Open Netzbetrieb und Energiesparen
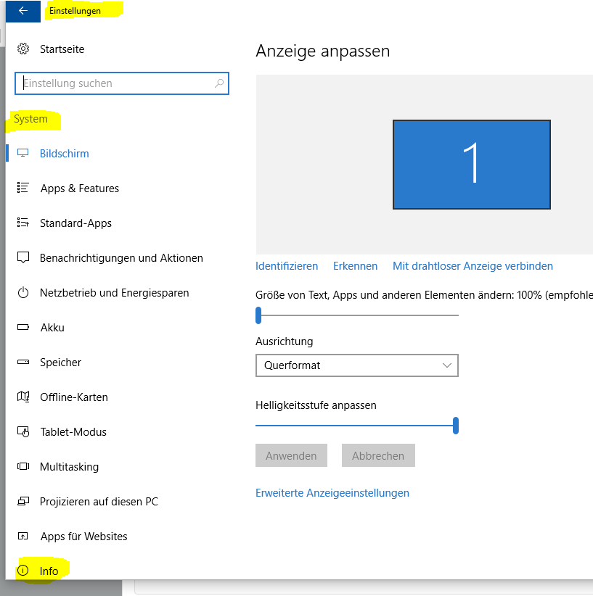 (x=115, y=293)
